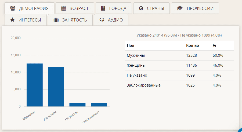
Task: Click the briefcase icon on the Занятость tab
Action: [56, 20]
